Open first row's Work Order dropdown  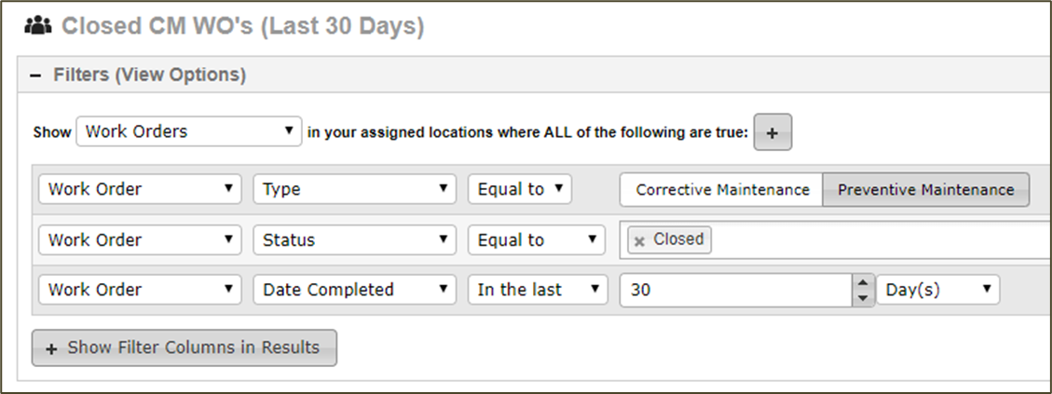(x=140, y=189)
